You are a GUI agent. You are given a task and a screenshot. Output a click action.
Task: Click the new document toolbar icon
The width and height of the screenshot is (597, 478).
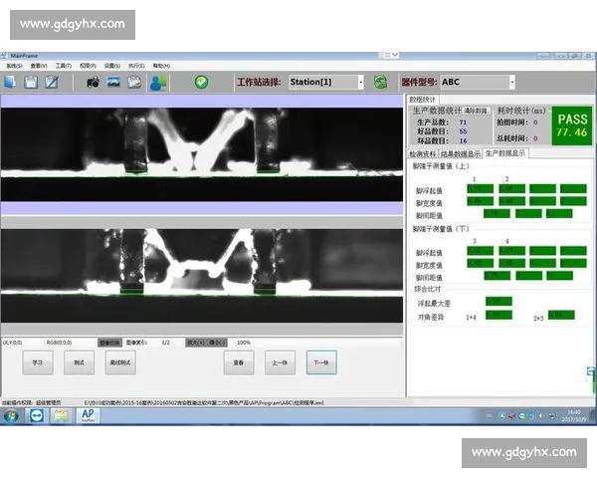point(11,82)
